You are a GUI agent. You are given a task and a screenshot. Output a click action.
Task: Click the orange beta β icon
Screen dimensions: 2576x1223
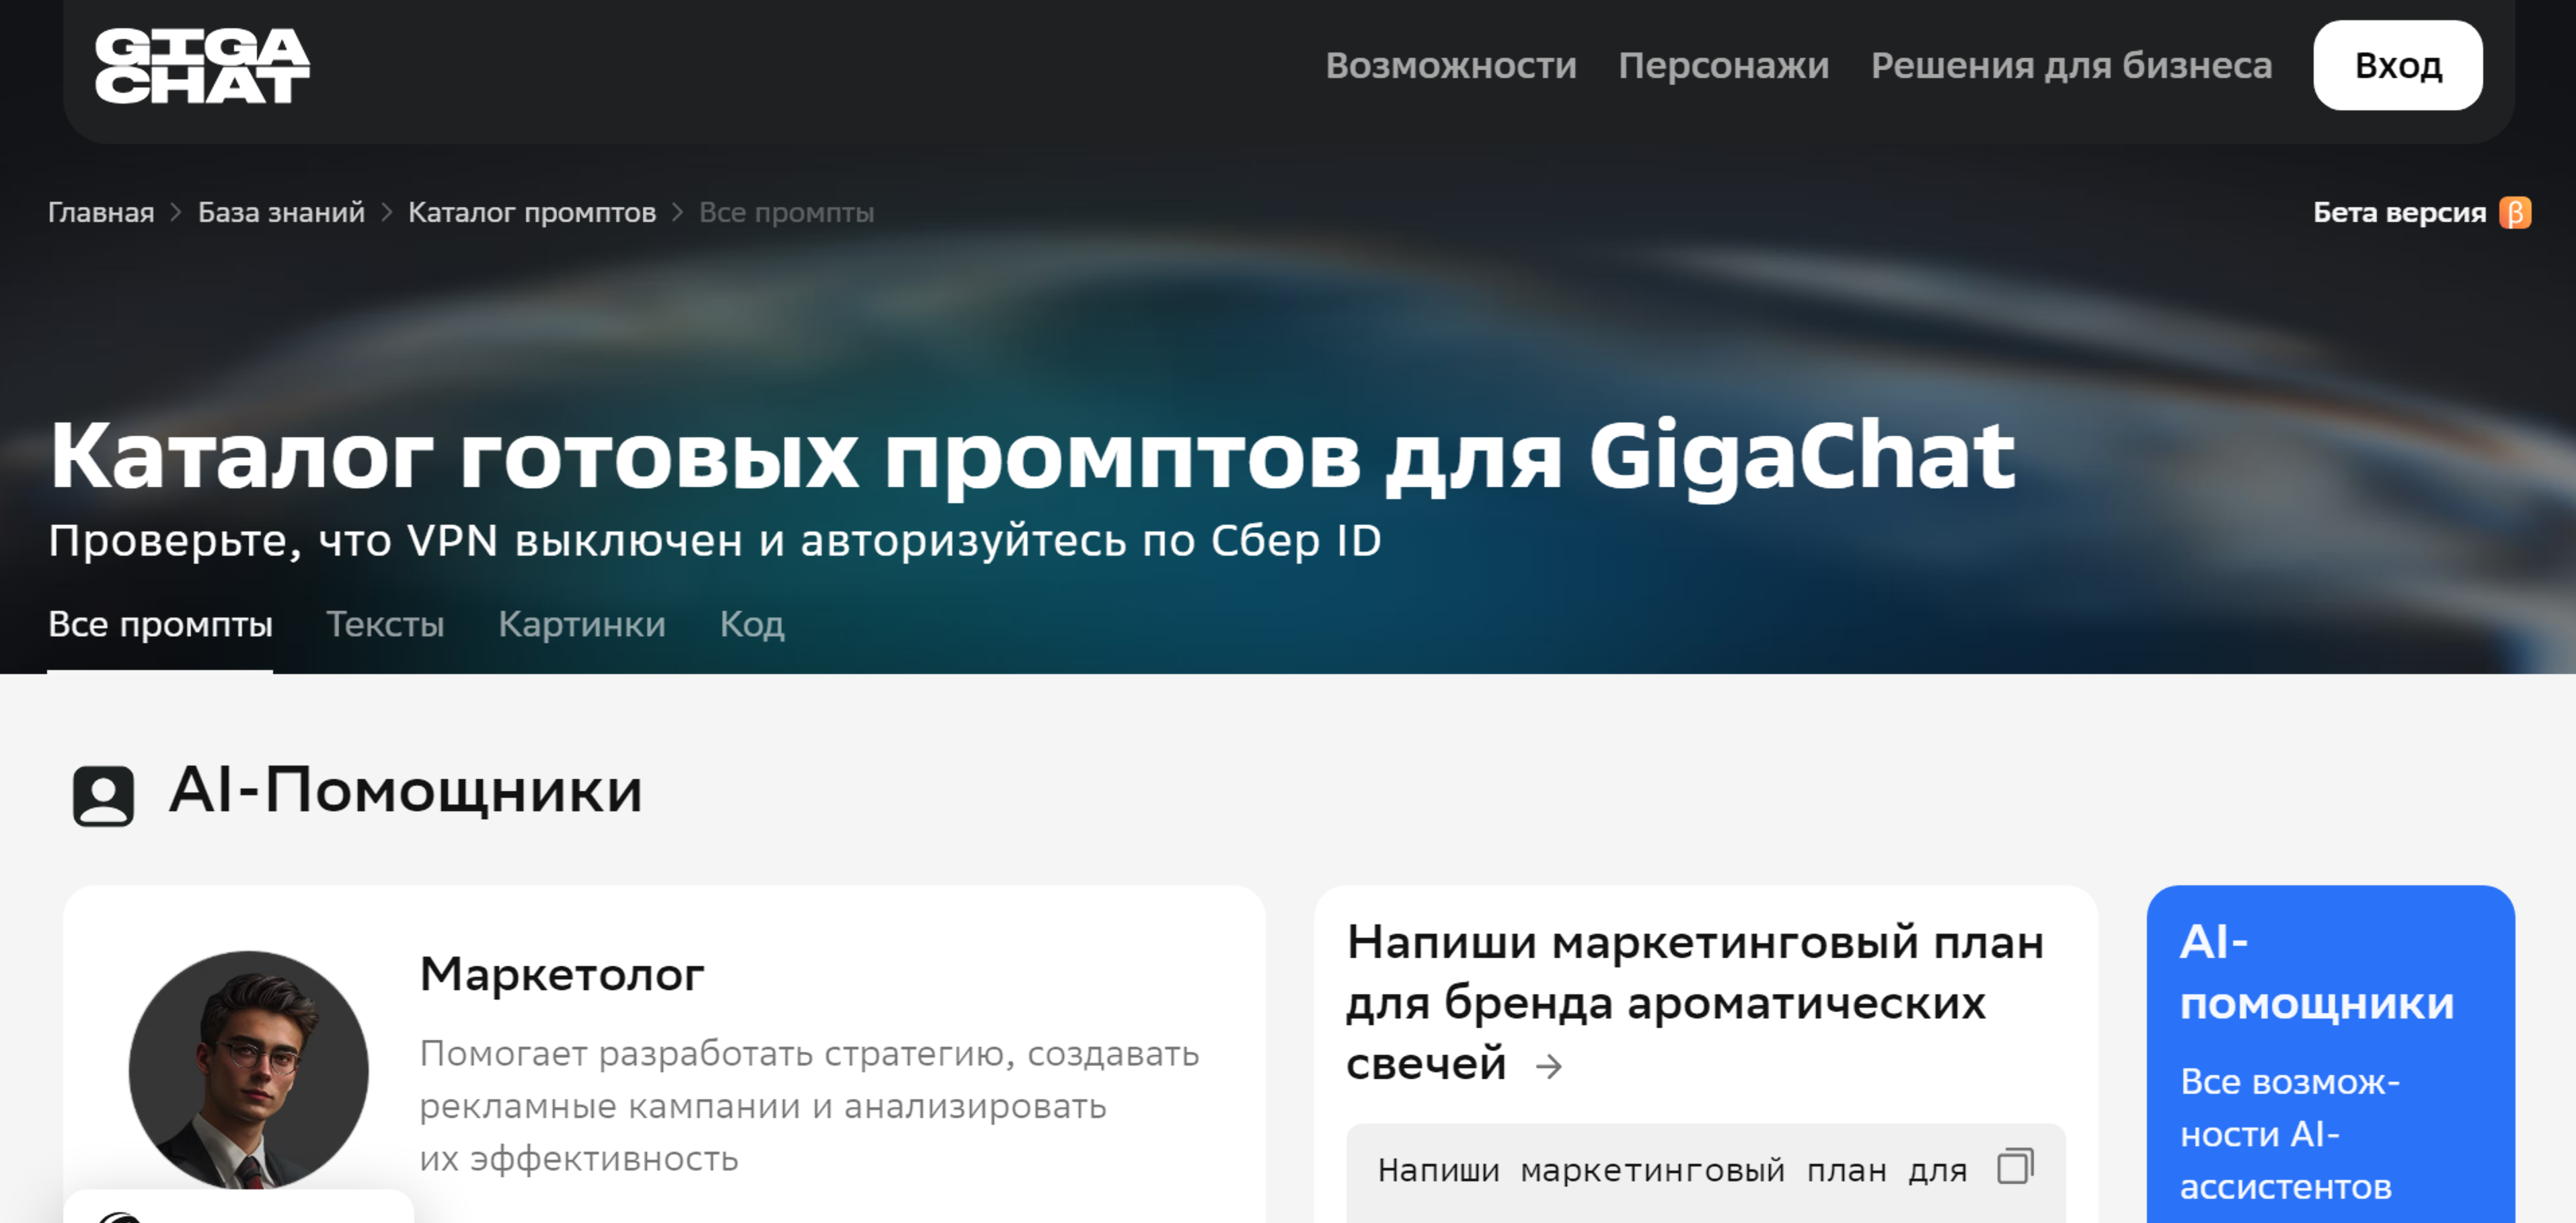click(2515, 212)
